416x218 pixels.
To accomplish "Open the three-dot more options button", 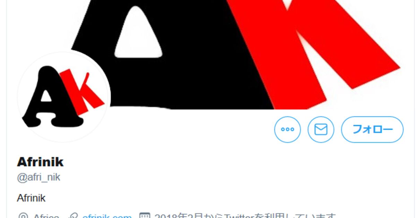I will point(287,129).
